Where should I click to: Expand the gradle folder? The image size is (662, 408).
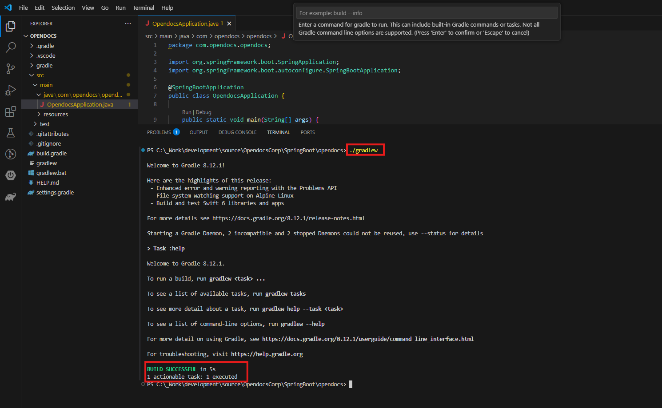click(x=80, y=65)
